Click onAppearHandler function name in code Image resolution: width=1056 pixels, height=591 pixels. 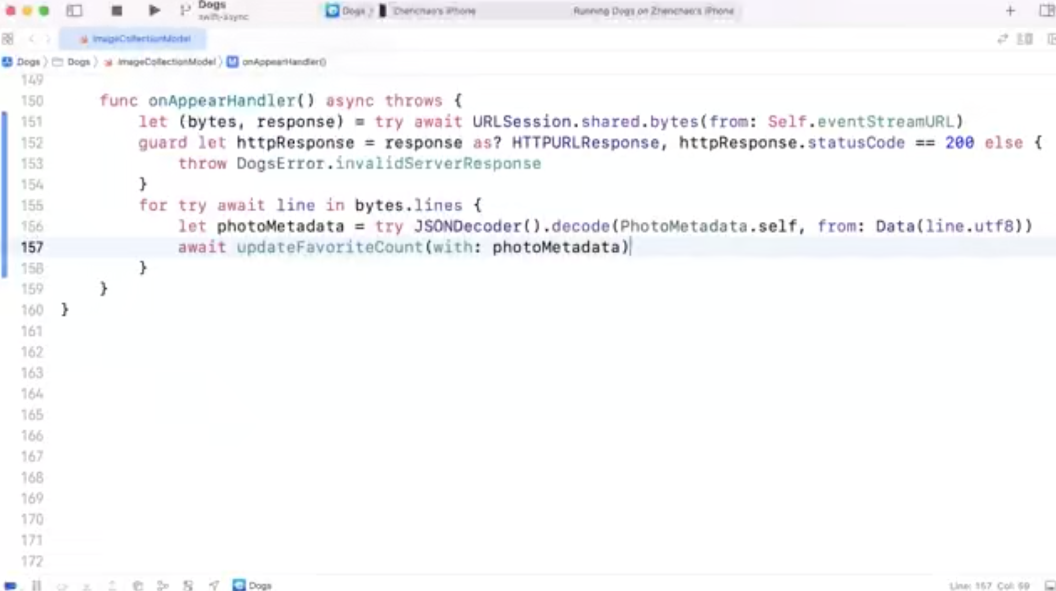click(x=222, y=100)
